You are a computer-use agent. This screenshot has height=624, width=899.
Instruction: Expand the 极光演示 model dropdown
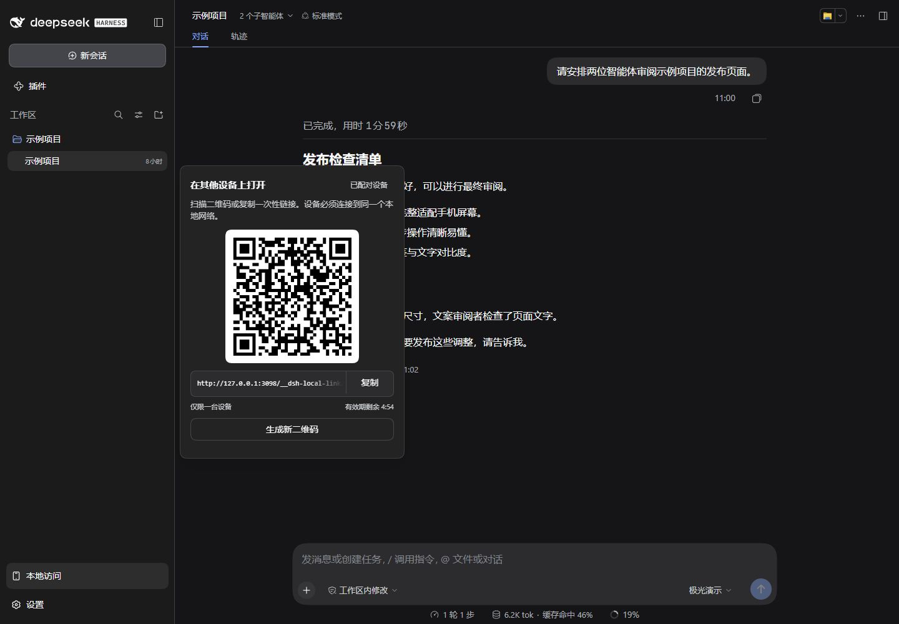pos(710,590)
